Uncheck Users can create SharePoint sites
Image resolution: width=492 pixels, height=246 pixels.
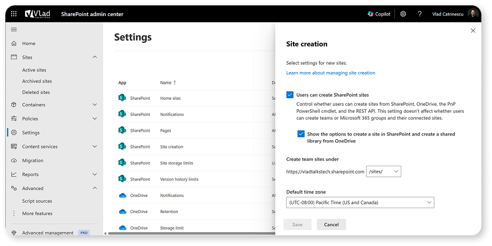point(289,95)
